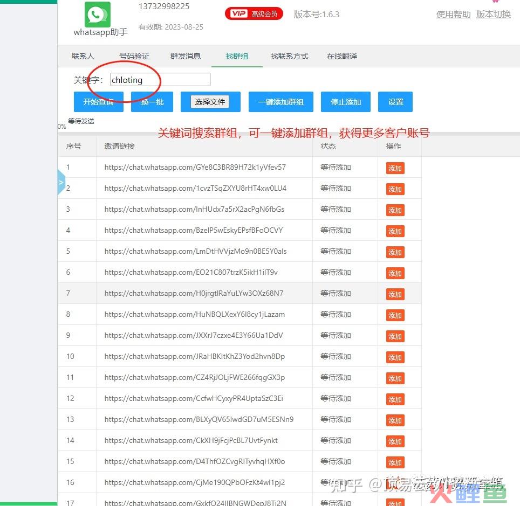Open the 在线翻译 tab
Screen dimensions: 520x506
pyautogui.click(x=342, y=56)
